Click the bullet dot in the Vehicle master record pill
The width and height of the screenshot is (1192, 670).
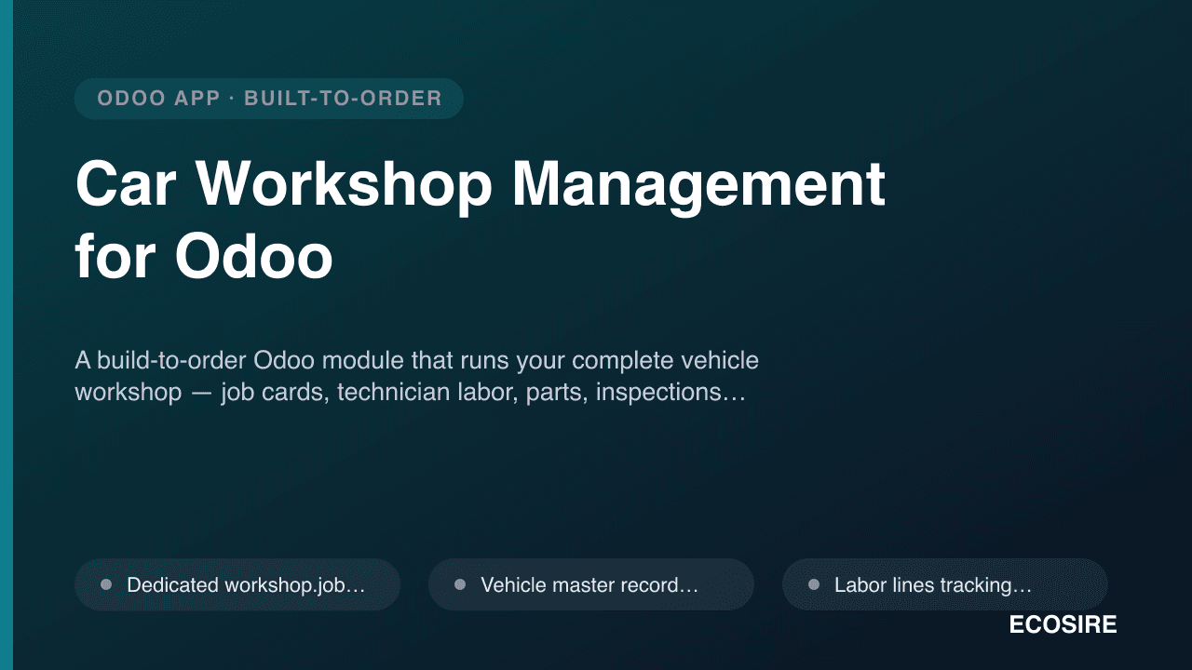(x=460, y=584)
